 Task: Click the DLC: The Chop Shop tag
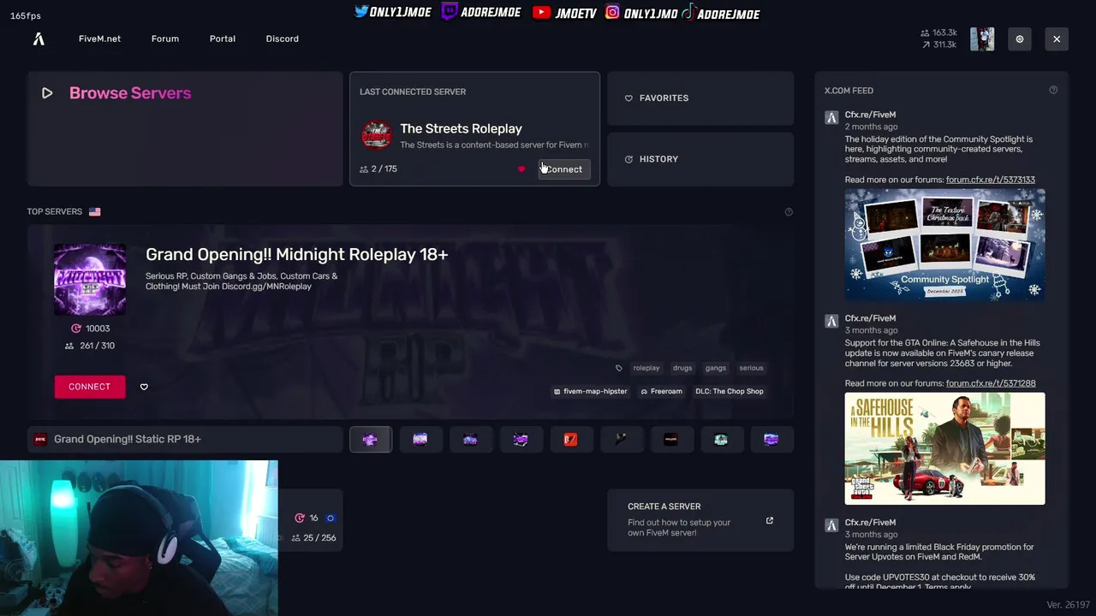click(x=730, y=391)
